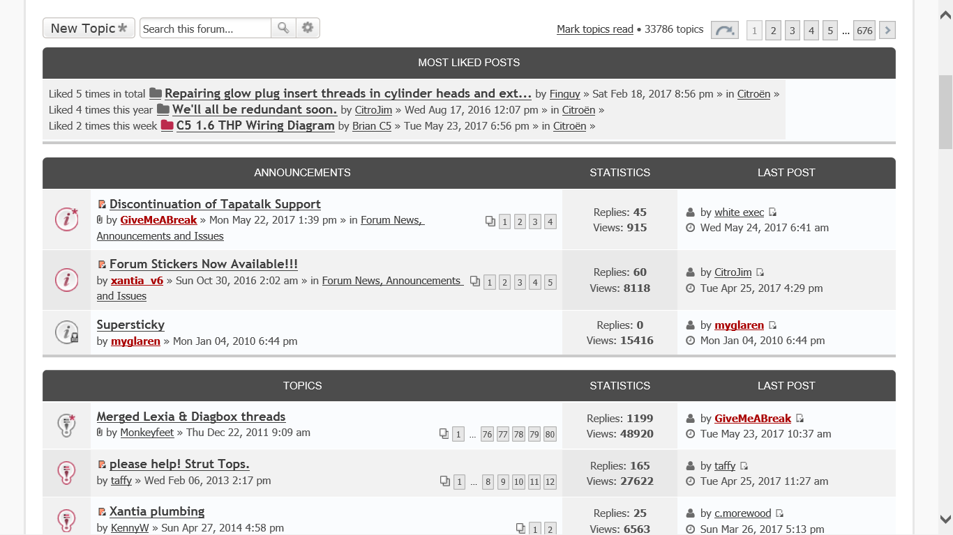Go to forum page 676
The width and height of the screenshot is (953, 535).
(x=864, y=30)
